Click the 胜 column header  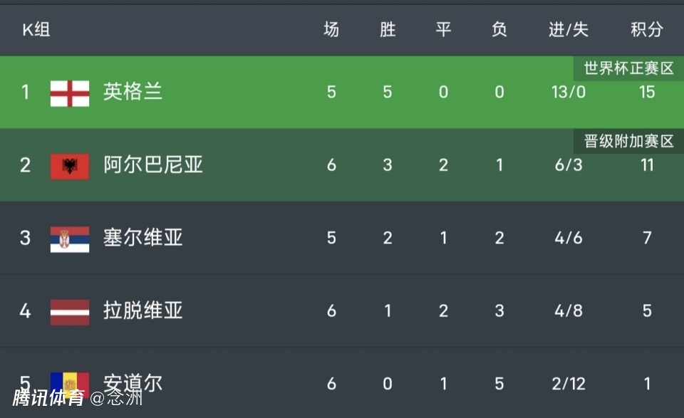[388, 30]
